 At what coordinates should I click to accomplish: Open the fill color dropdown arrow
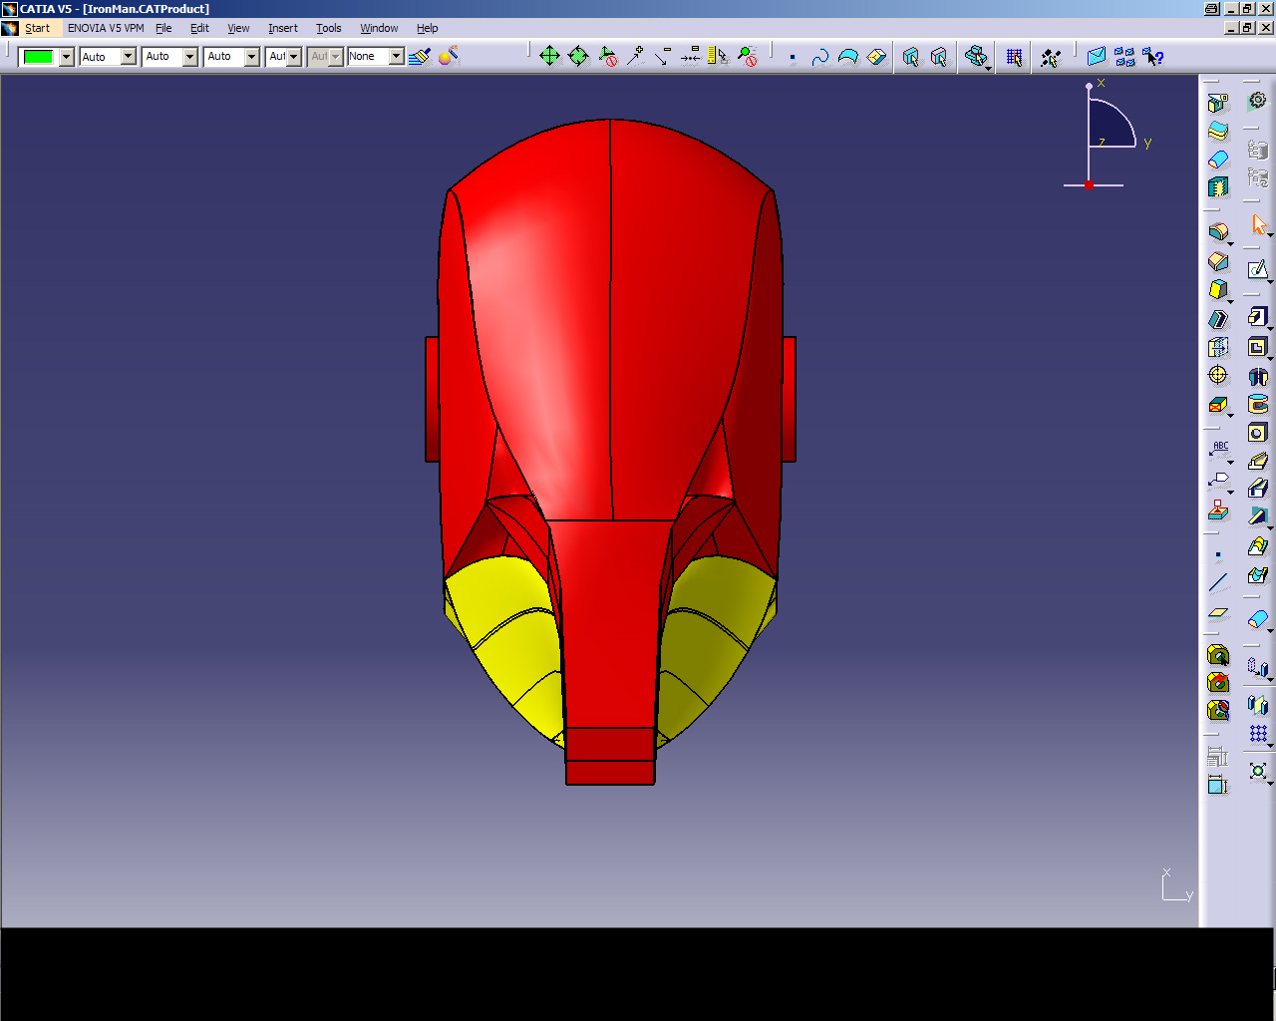pos(66,57)
